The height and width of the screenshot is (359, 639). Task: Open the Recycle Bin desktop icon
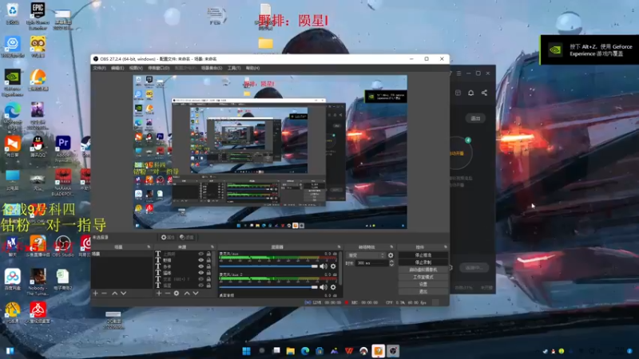[x=13, y=14]
